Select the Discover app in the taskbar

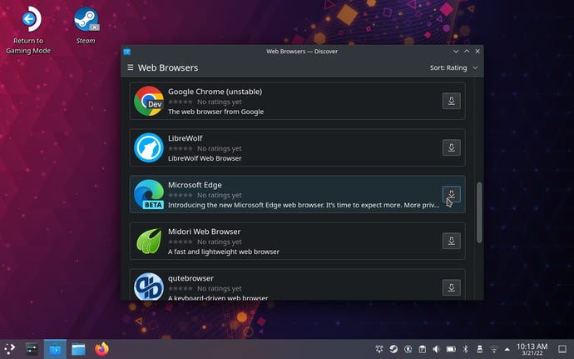coord(54,349)
